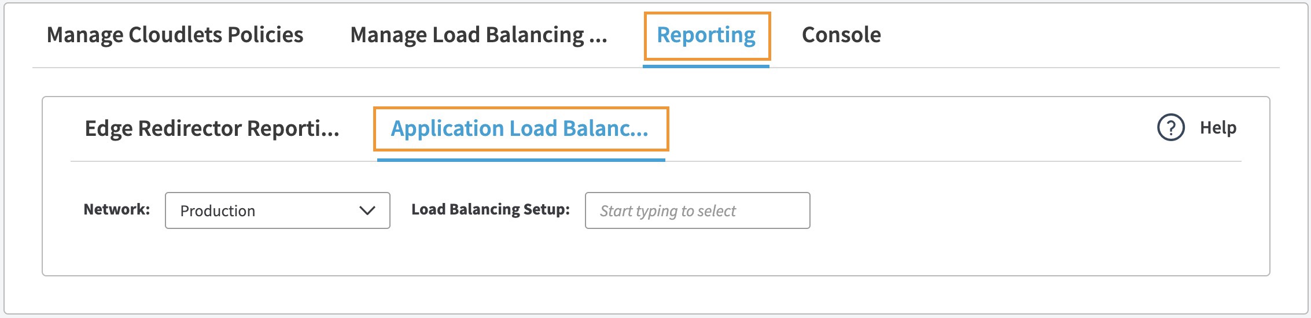The height and width of the screenshot is (318, 1311).
Task: Click the "Load Balancing Setup:" label
Action: (491, 209)
